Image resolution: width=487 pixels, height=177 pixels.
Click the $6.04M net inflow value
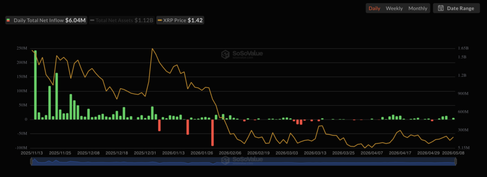point(76,20)
